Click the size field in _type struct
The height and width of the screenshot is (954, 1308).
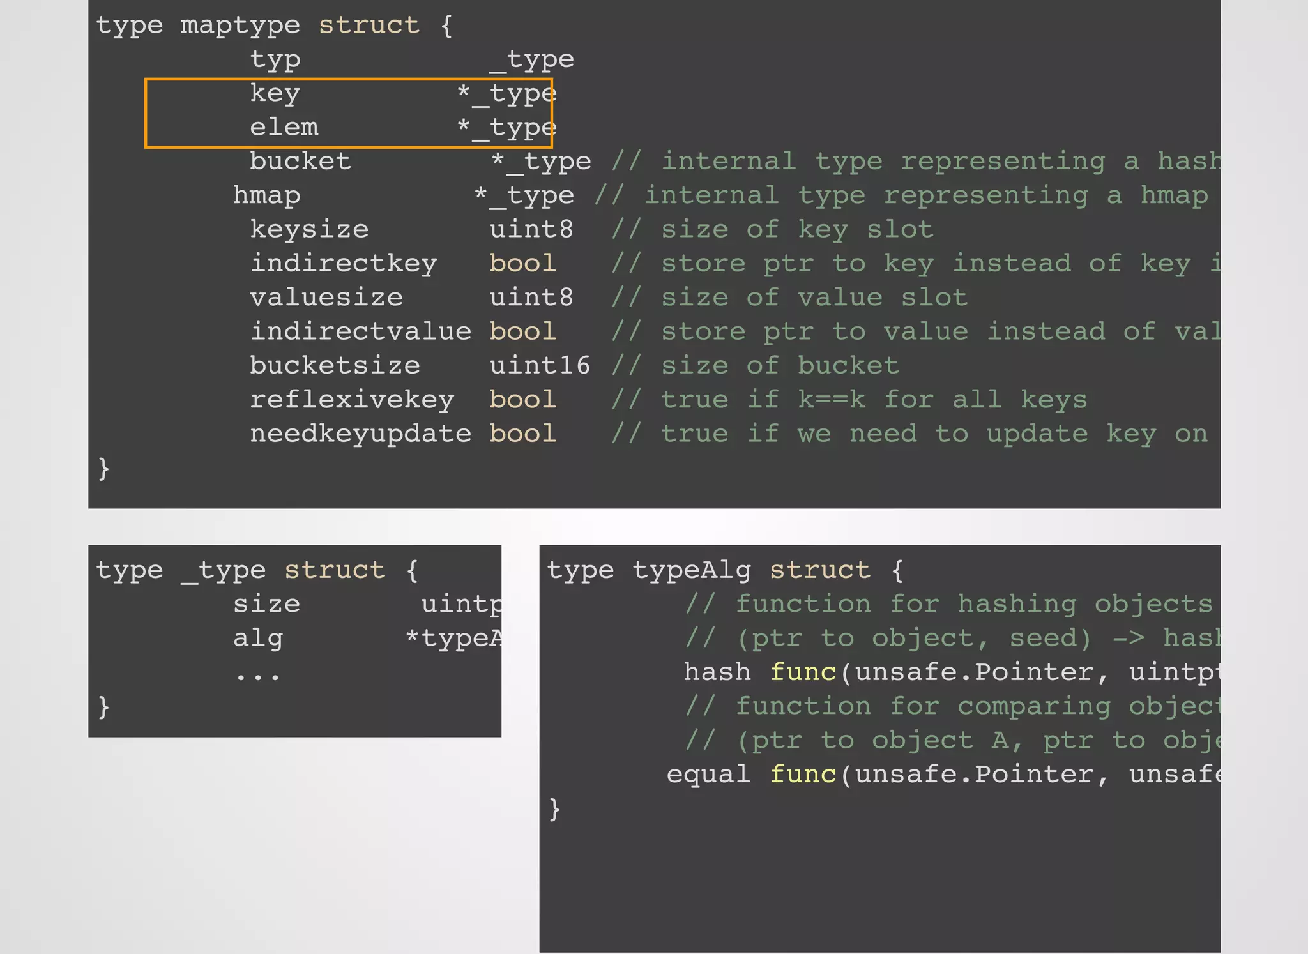(266, 604)
